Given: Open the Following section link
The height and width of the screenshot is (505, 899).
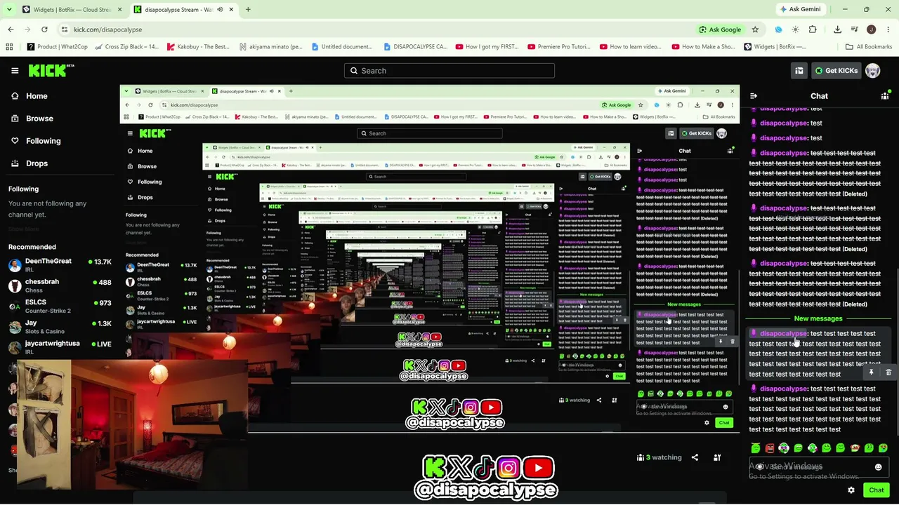Looking at the screenshot, I should pos(36,141).
